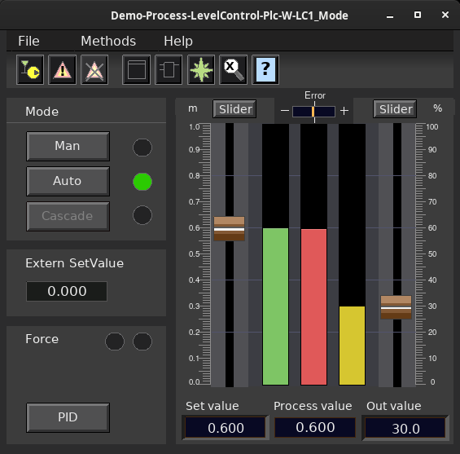Open the Help menu
The width and height of the screenshot is (460, 454).
pos(178,41)
